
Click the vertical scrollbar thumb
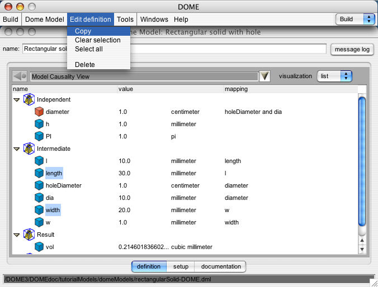coord(362,161)
